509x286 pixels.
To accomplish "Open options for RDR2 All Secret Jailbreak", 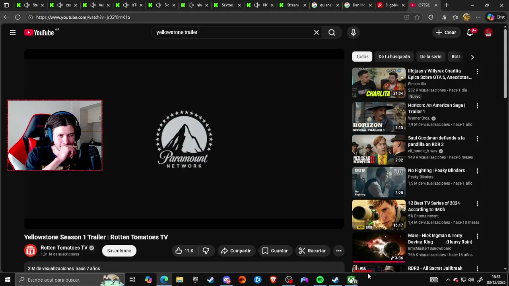I will tap(478, 269).
